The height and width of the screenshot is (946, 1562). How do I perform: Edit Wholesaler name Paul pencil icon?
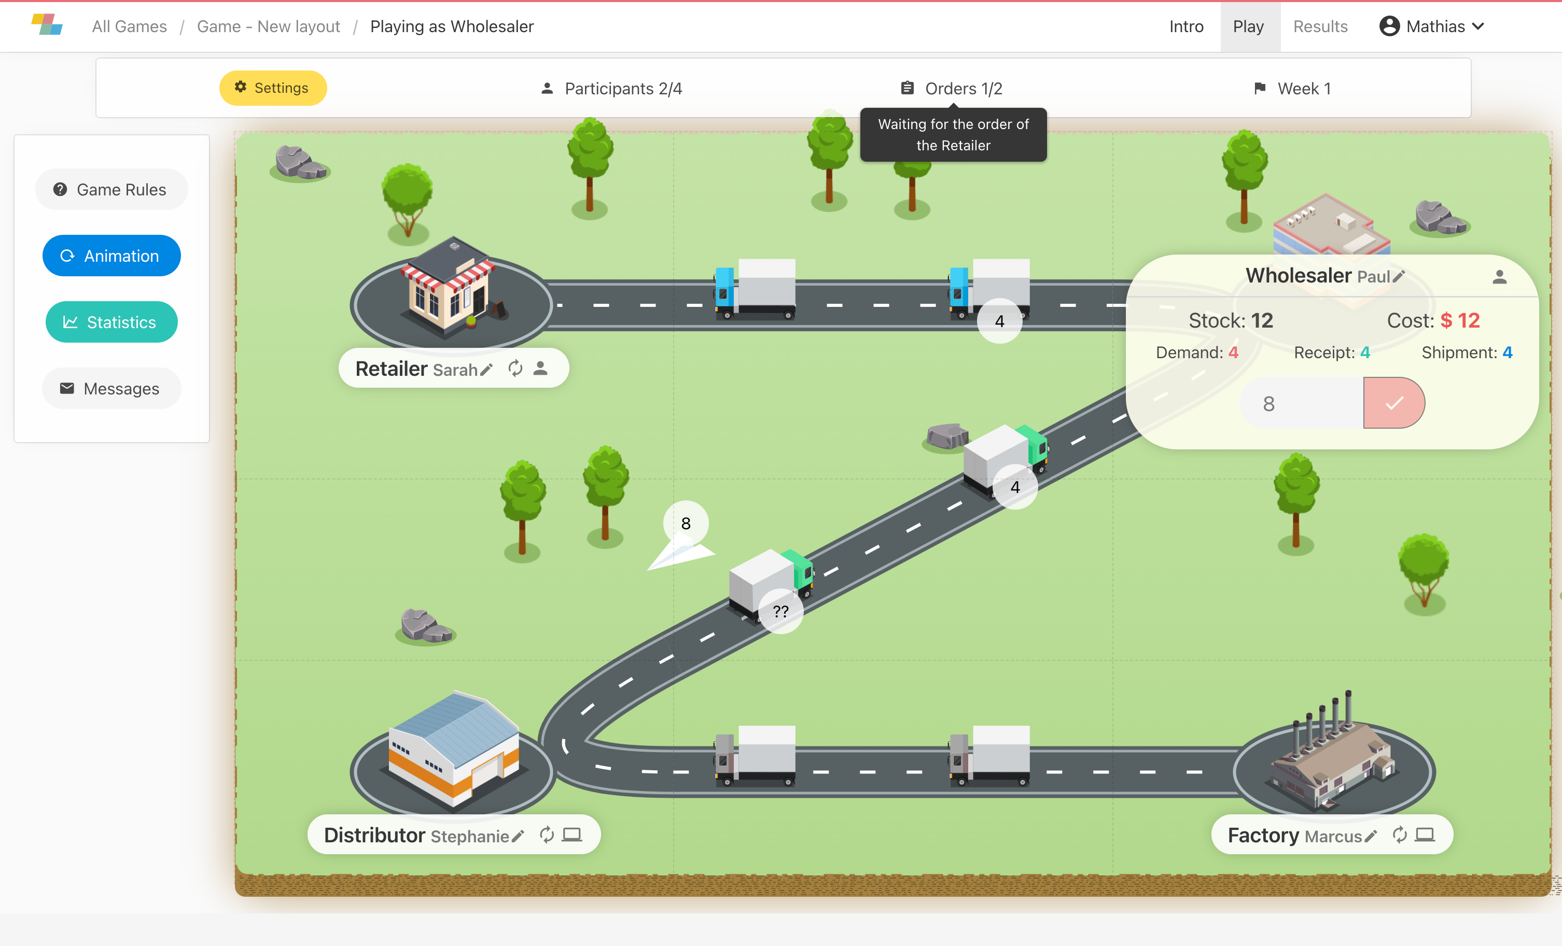[1399, 276]
